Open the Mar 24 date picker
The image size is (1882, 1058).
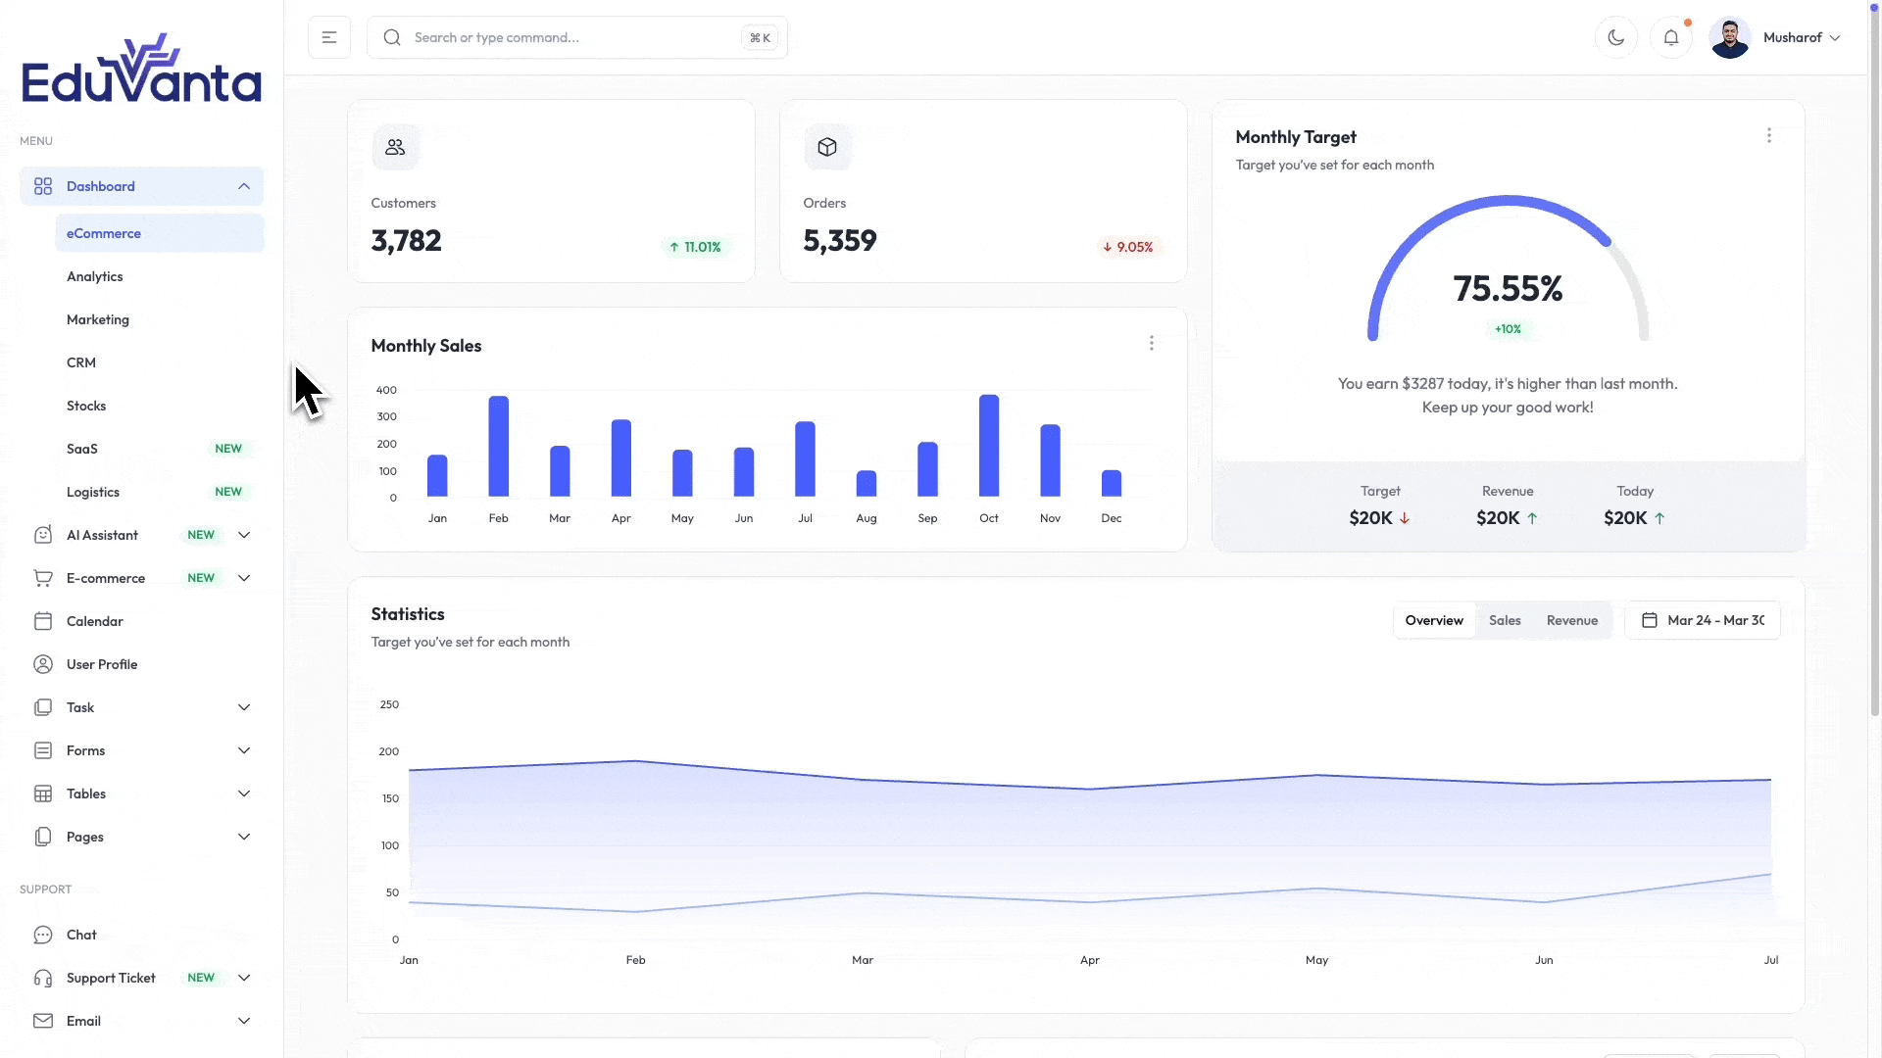1703,620
